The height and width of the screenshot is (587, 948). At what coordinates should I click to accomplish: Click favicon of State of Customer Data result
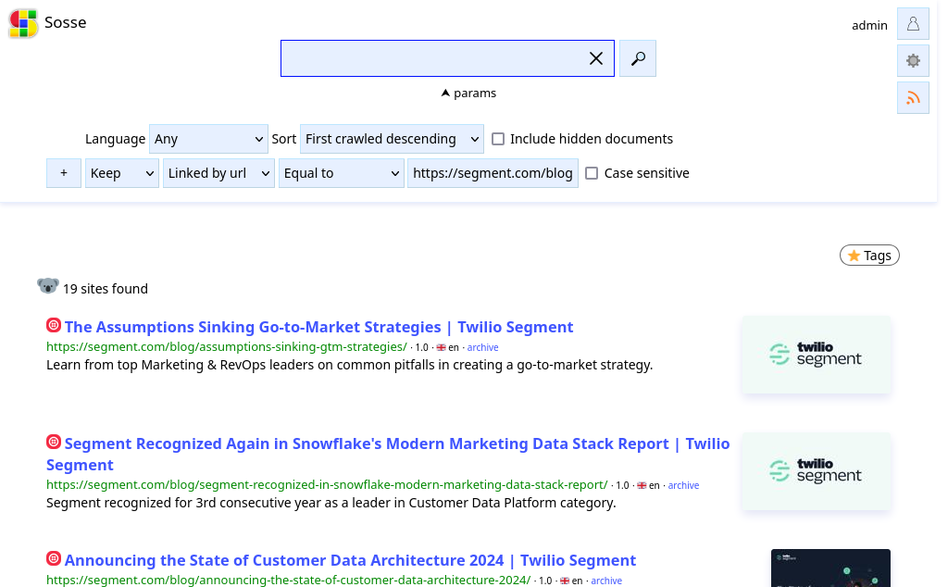[x=54, y=558]
